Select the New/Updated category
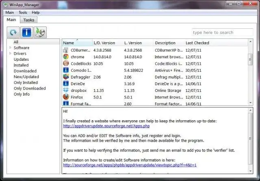This screenshot has width=260, height=181. pos(26,77)
